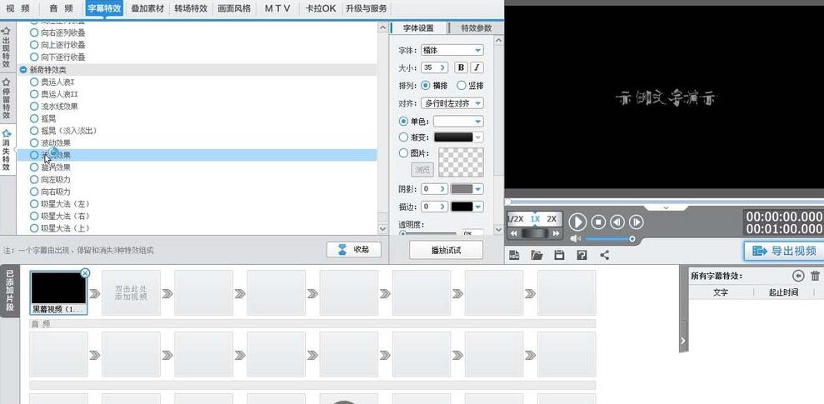Viewport: 824px width, 404px height.
Task: Collapse the 新奇特效类 effect category
Action: (x=23, y=70)
